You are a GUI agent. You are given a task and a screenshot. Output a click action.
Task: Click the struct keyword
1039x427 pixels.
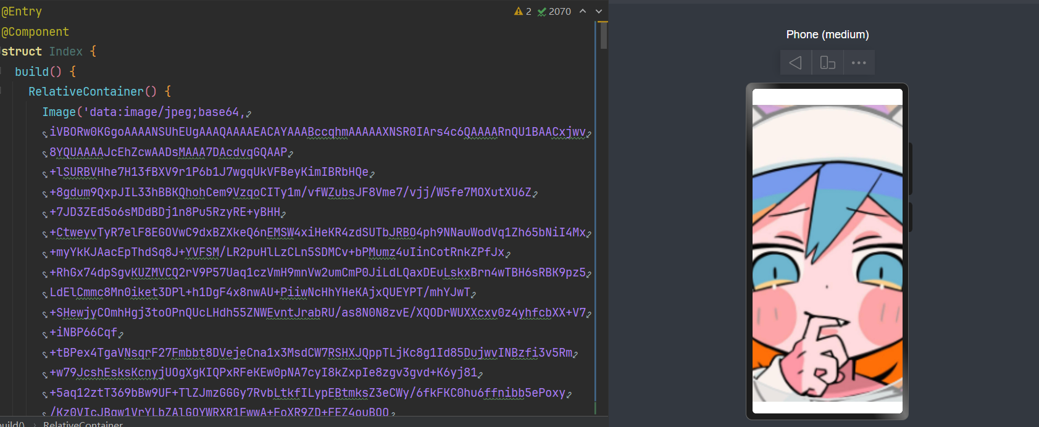pyautogui.click(x=22, y=51)
